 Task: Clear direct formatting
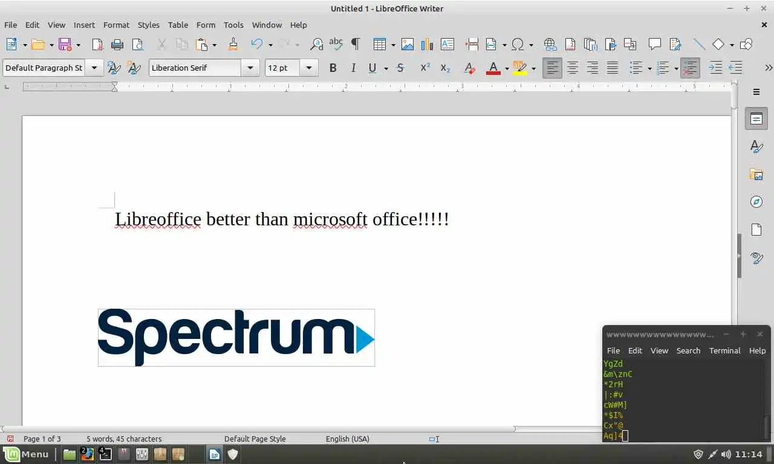(469, 68)
